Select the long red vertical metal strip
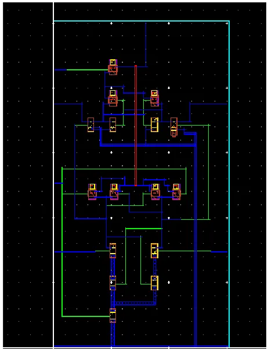Viewport: 268px width, 349px height. pyautogui.click(x=136, y=125)
